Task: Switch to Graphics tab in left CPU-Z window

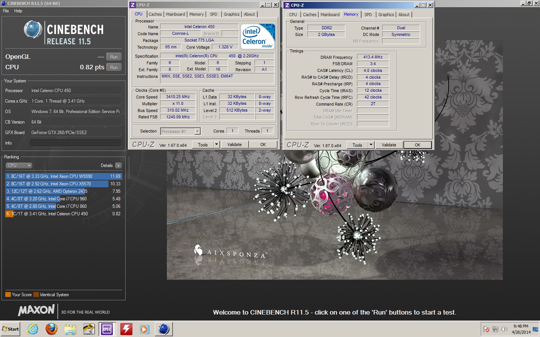Action: 231,14
